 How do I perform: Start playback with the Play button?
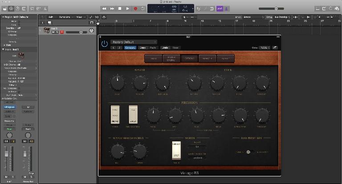pos(128,9)
